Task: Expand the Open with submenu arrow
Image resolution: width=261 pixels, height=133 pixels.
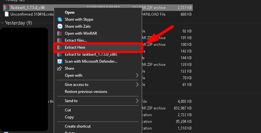Action: tap(137, 75)
